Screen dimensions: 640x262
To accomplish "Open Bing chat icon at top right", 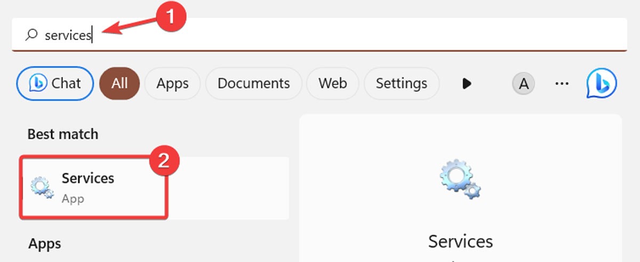I will 602,84.
